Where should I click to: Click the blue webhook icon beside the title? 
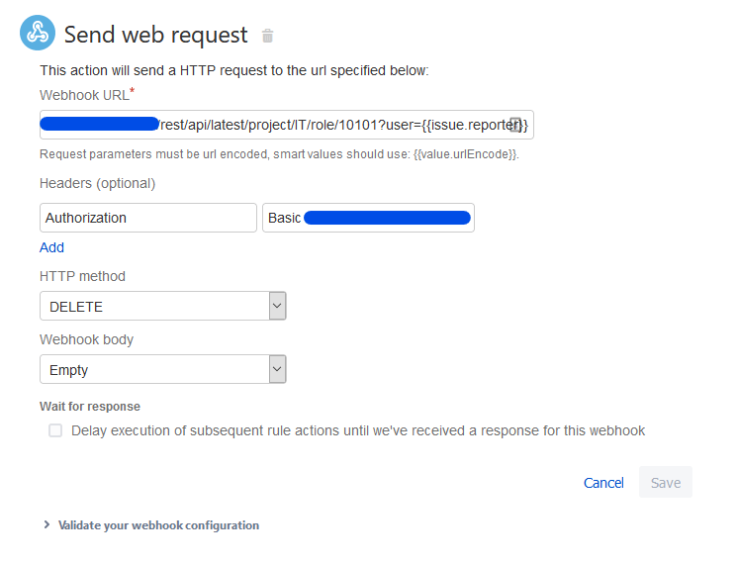pos(38,34)
